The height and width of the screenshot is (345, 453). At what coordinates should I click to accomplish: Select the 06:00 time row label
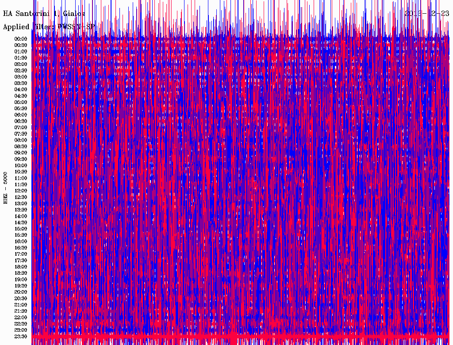coord(21,115)
